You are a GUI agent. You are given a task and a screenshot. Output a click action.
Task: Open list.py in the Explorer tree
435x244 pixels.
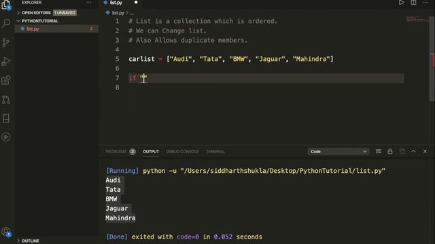[x=56, y=28]
